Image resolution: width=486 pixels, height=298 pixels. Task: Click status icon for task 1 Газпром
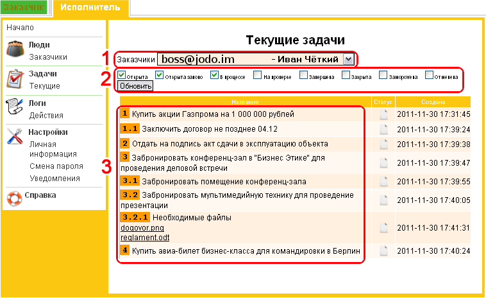point(383,114)
